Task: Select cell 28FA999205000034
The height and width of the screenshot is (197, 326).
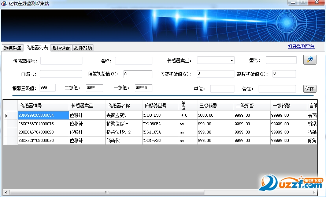Action: [x=43, y=115]
